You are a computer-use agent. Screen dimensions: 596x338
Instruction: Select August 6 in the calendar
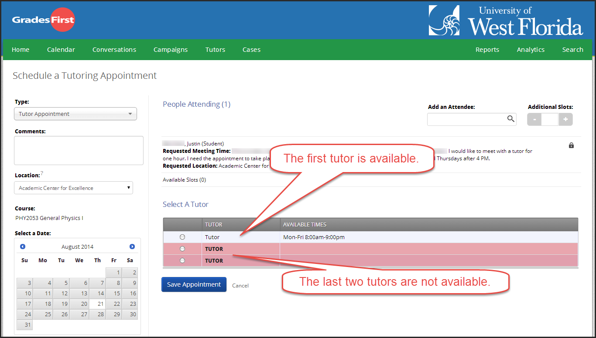tap(79, 283)
